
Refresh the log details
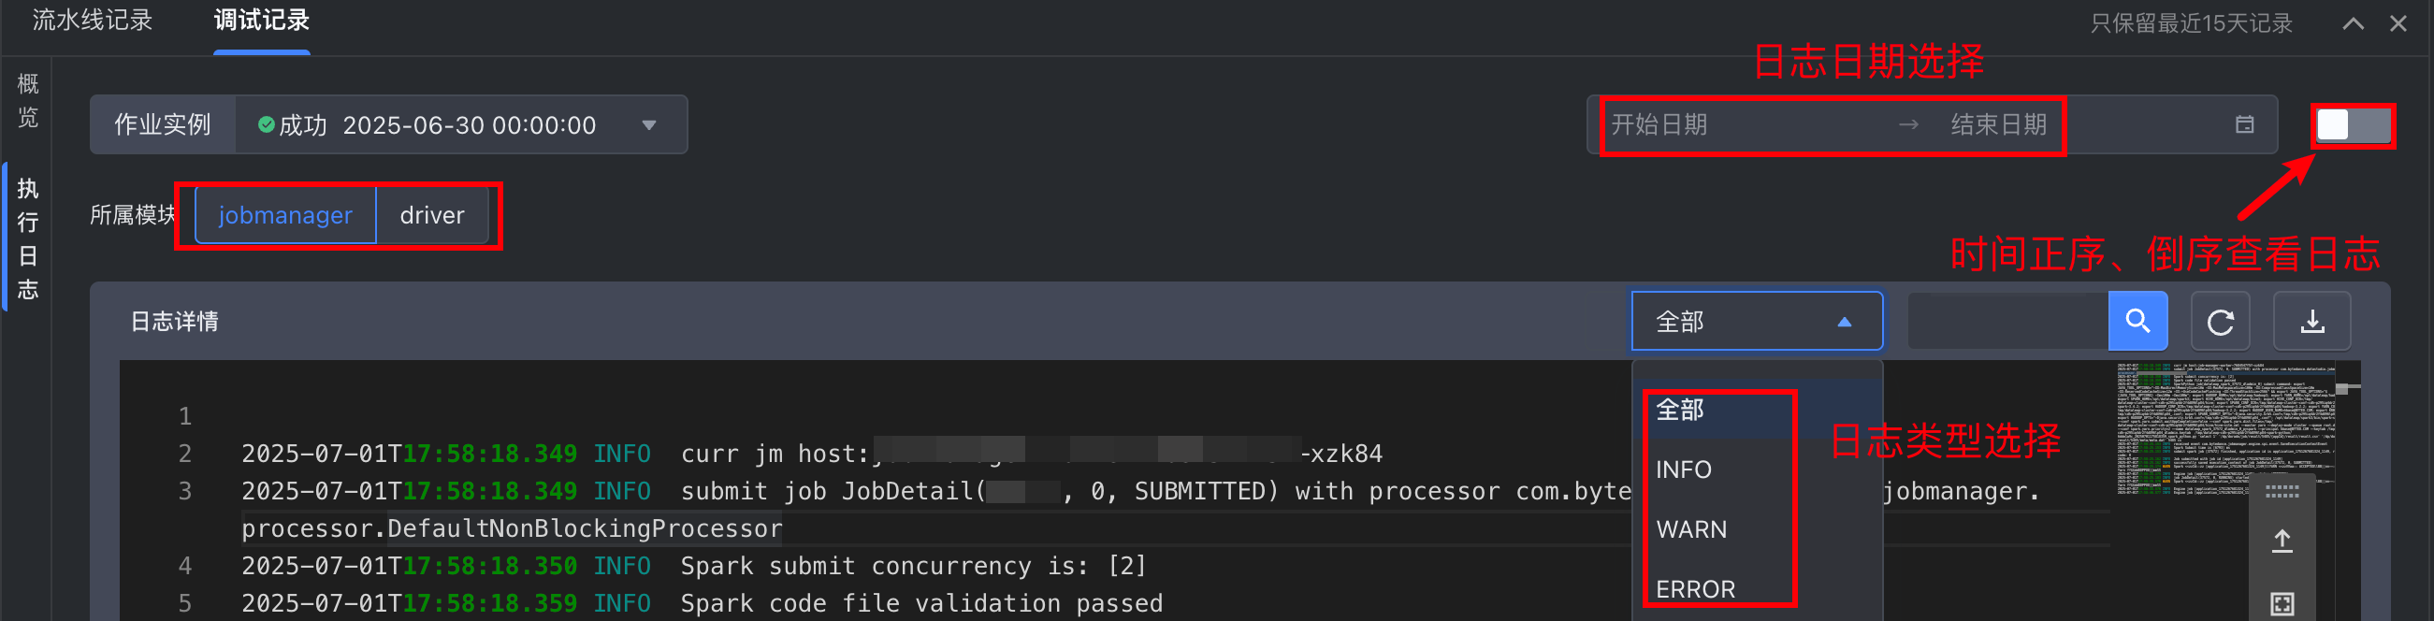click(x=2220, y=322)
